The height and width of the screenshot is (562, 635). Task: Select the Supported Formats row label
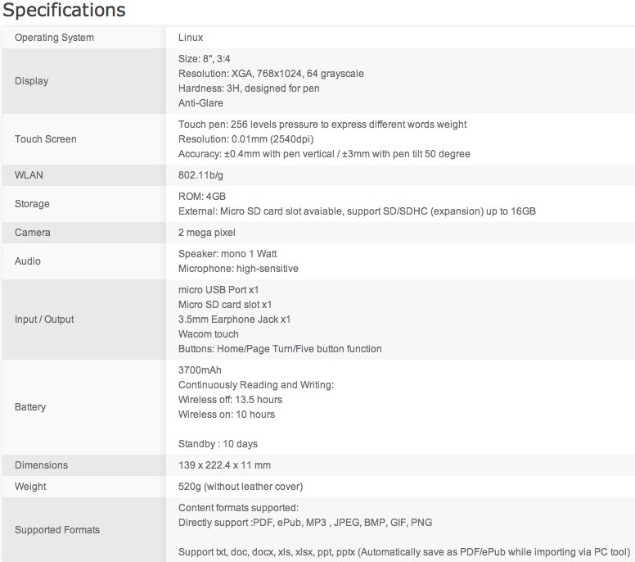(x=57, y=530)
